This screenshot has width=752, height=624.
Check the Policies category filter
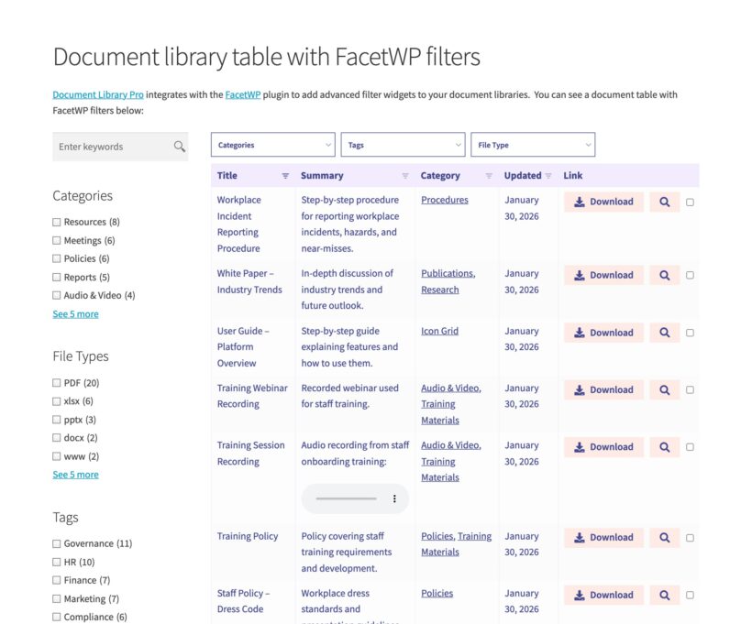tap(57, 258)
